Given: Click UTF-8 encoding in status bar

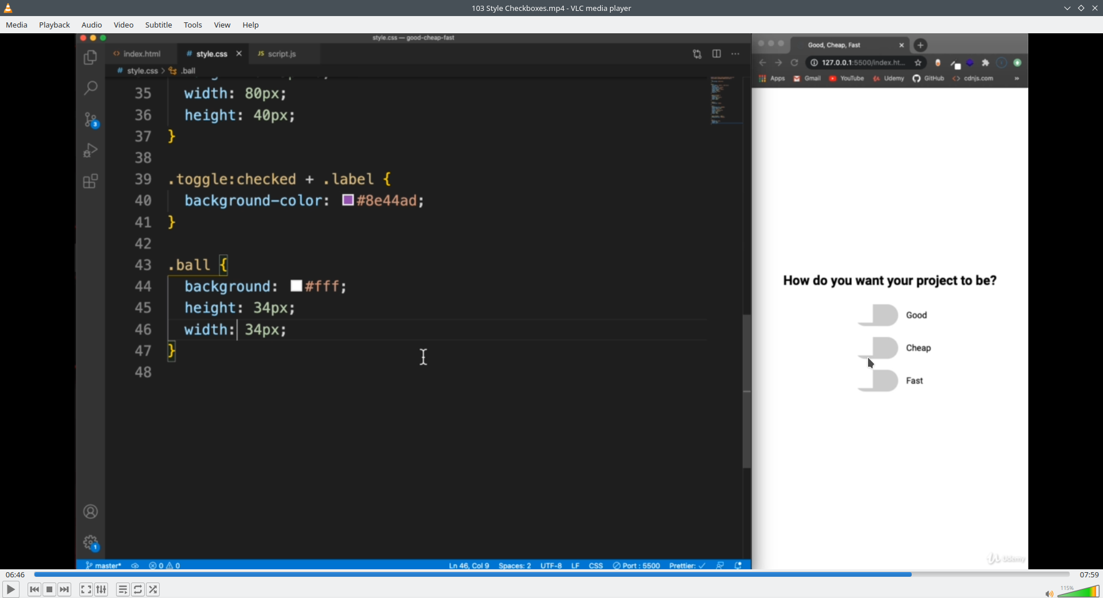Looking at the screenshot, I should click(551, 565).
